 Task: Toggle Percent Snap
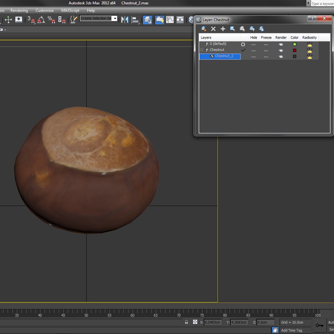[x=51, y=19]
